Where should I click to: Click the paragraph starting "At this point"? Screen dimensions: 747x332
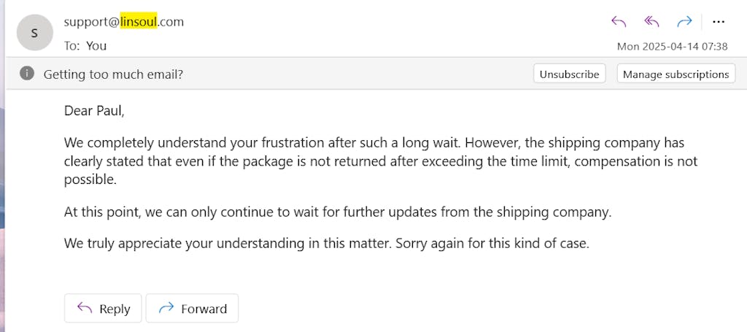click(338, 212)
